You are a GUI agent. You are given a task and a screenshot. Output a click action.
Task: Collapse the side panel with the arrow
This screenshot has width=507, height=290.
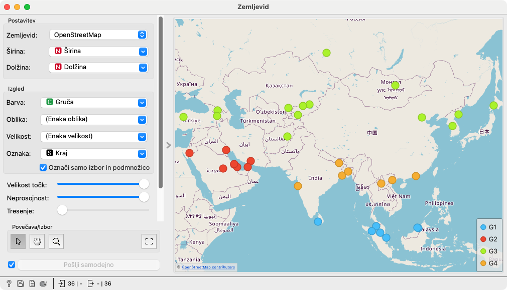coord(169,145)
